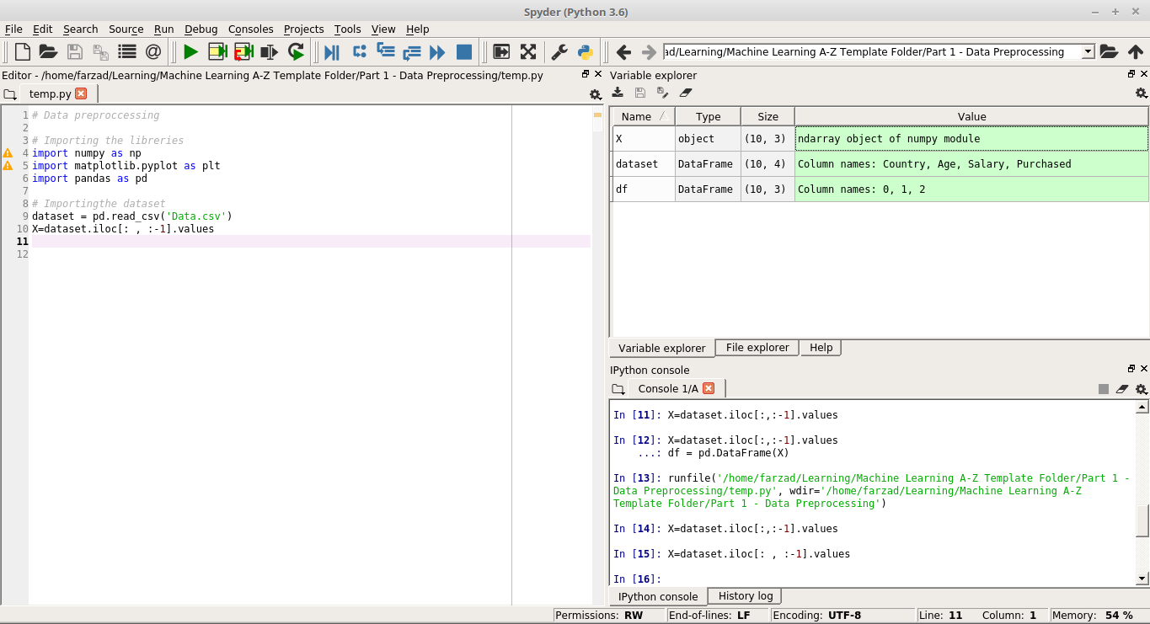The height and width of the screenshot is (624, 1150).
Task: Stop debugging with the blue square
Action: coord(463,52)
